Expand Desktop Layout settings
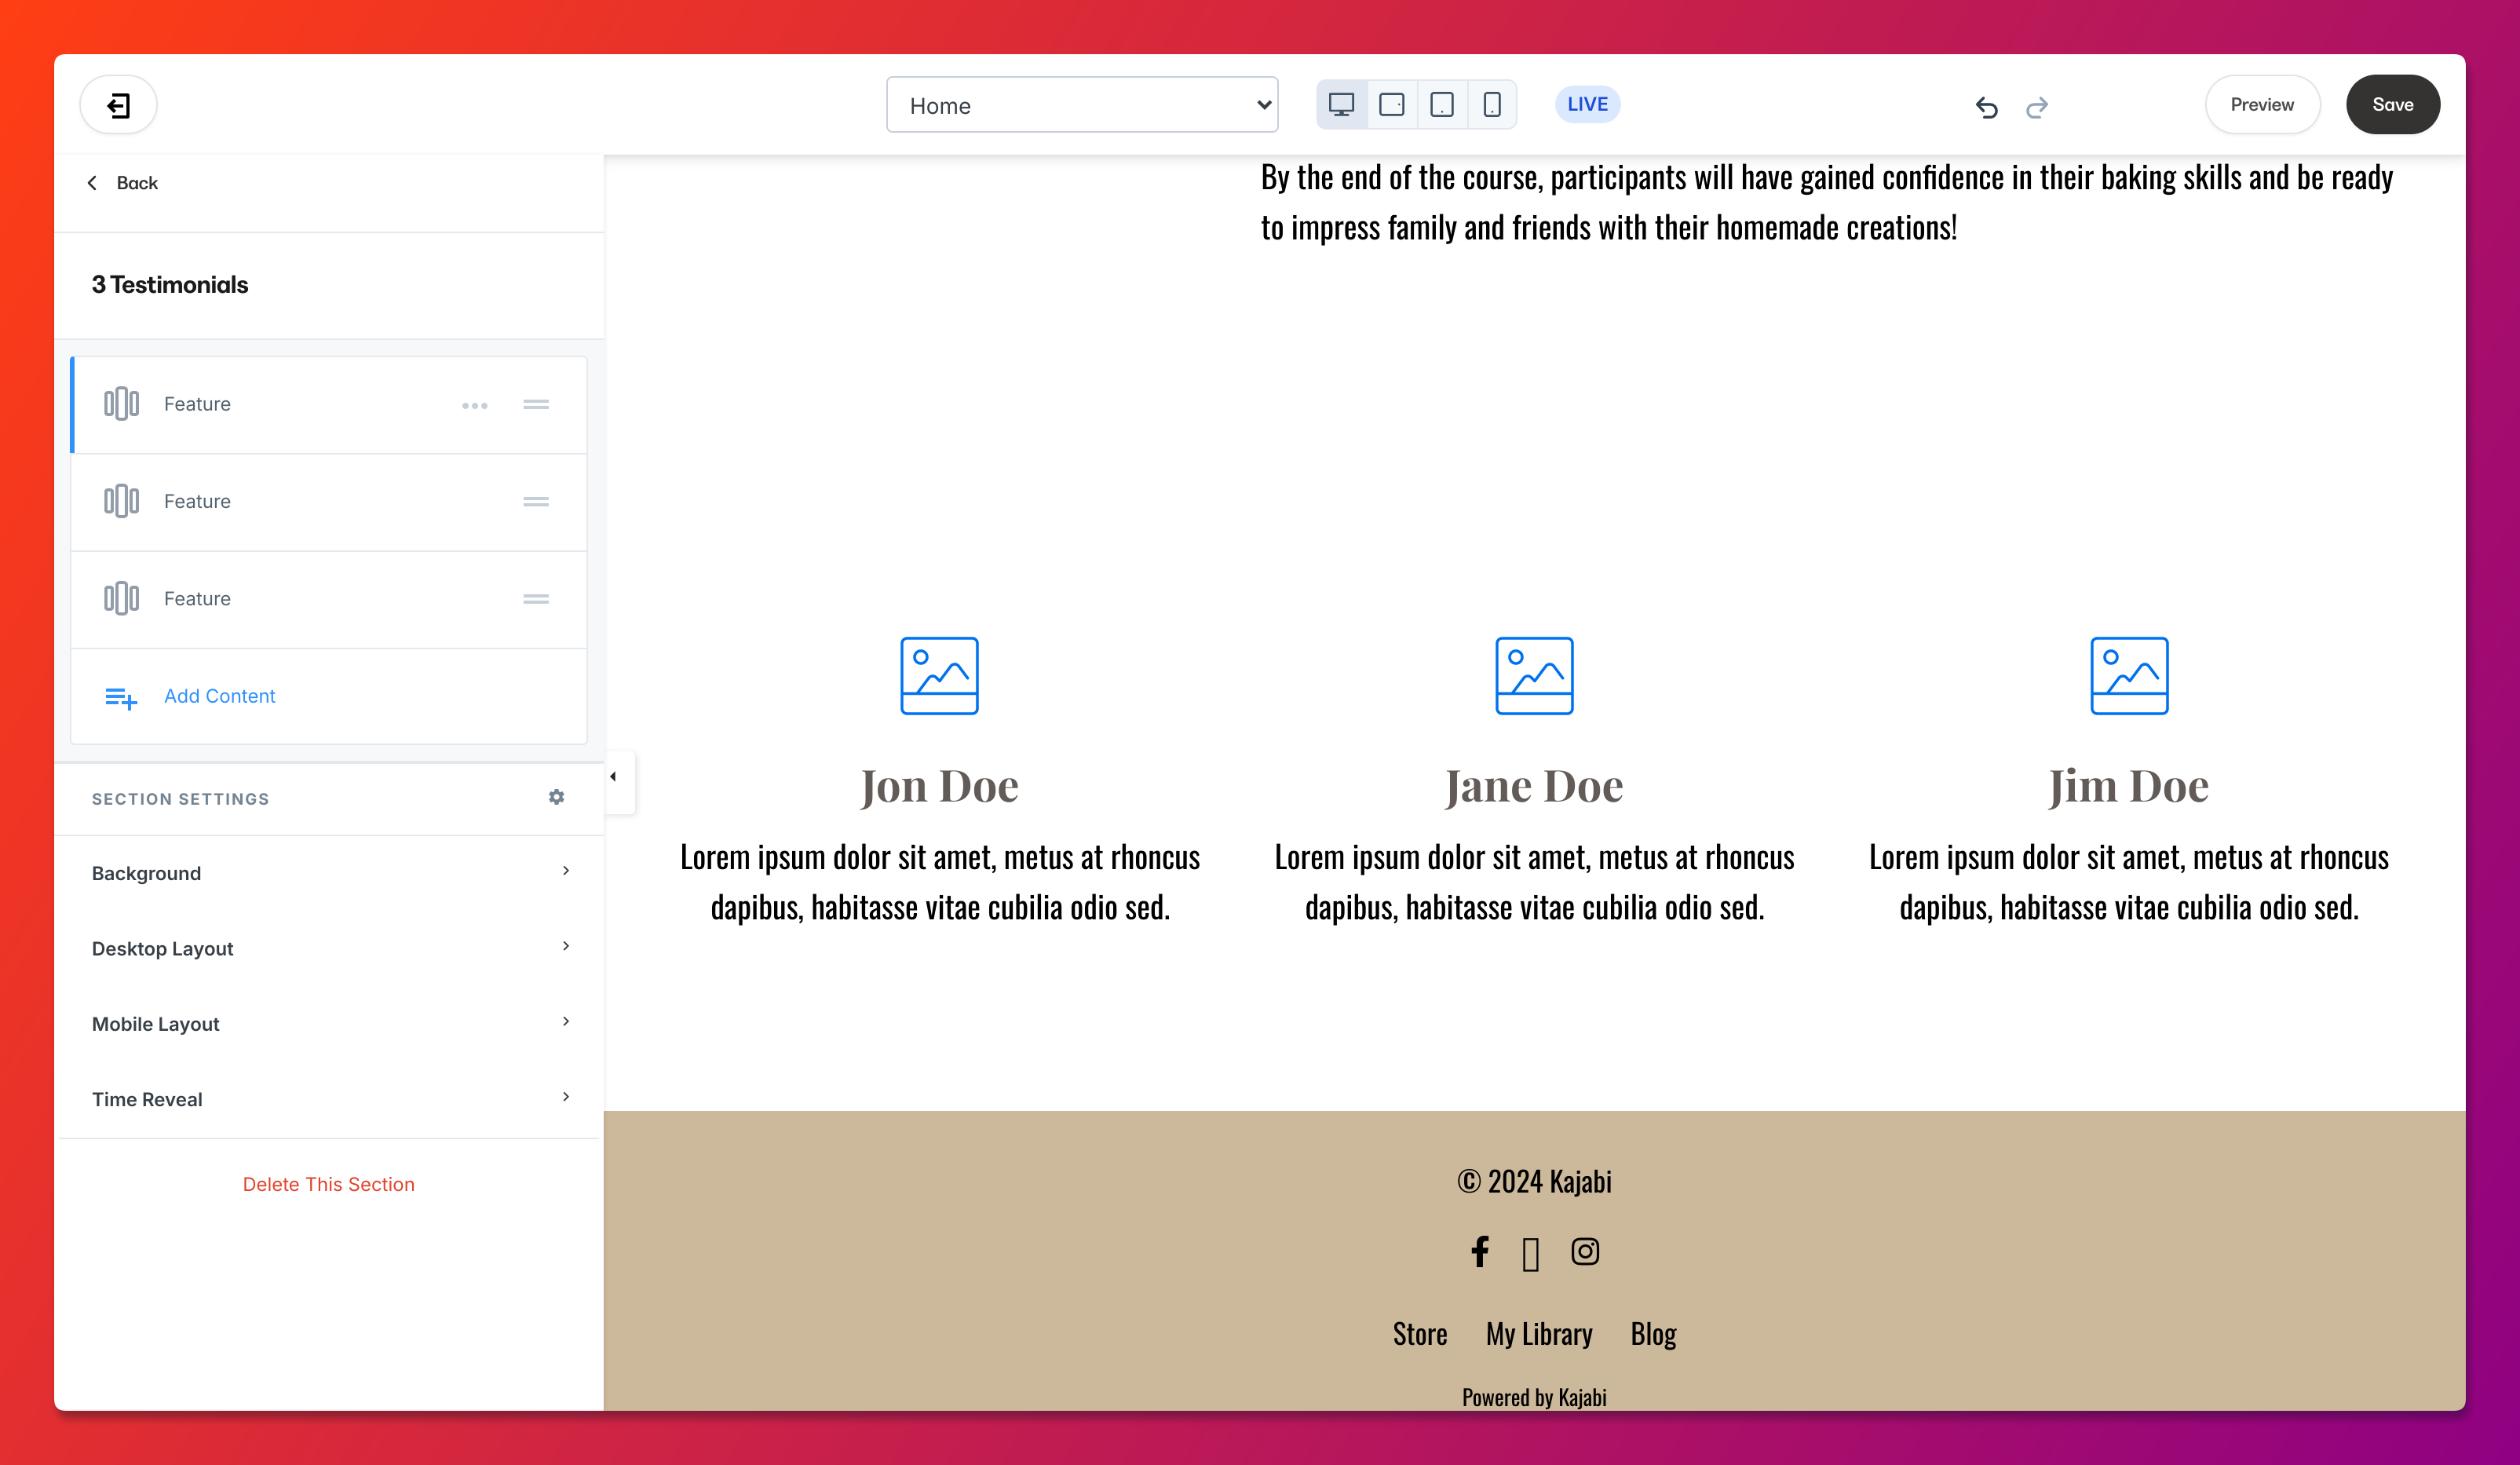This screenshot has height=1465, width=2520. 328,948
